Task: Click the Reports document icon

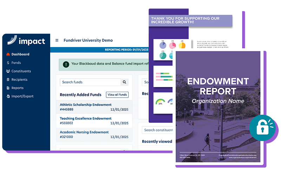Action: [x=8, y=88]
